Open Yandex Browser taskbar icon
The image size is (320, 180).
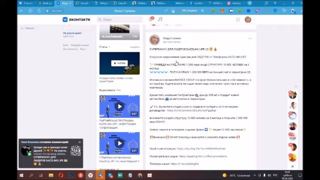click(90, 175)
